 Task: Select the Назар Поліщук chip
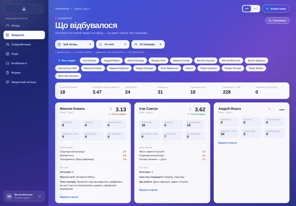pos(144,68)
